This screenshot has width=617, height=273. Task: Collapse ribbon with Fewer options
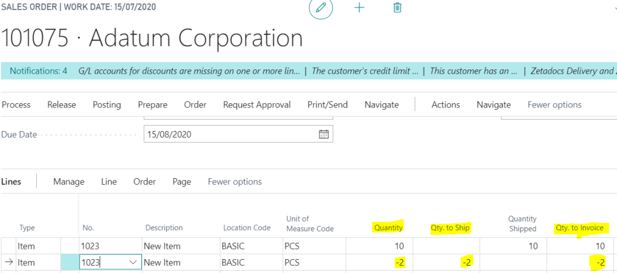click(554, 104)
